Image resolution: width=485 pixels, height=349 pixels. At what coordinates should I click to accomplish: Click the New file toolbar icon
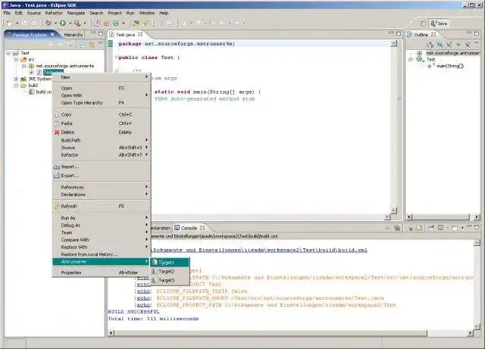(10, 23)
